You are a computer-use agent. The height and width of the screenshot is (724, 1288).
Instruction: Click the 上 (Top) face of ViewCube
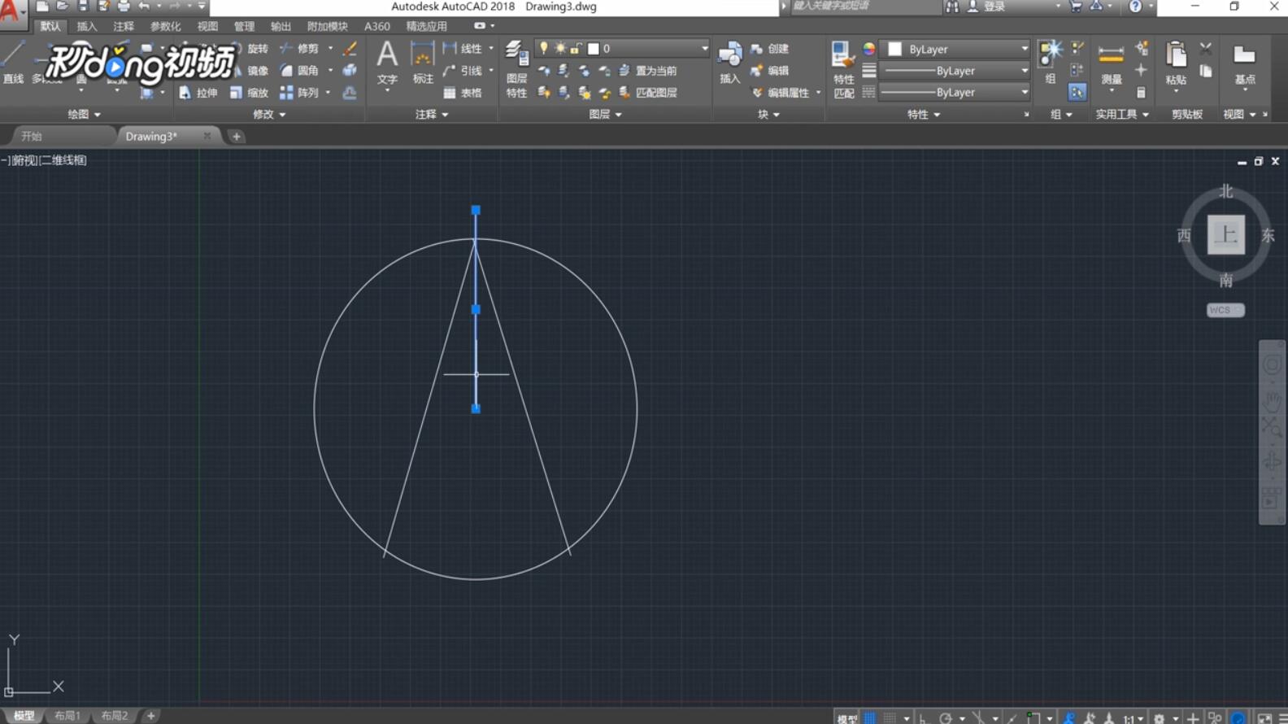click(1225, 235)
